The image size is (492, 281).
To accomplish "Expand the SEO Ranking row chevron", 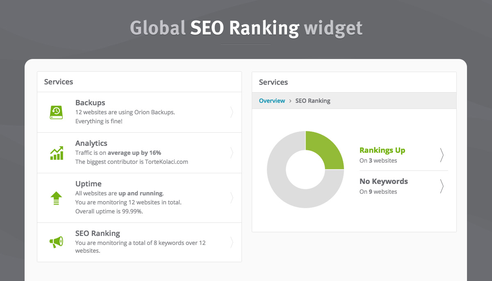I will coord(232,242).
